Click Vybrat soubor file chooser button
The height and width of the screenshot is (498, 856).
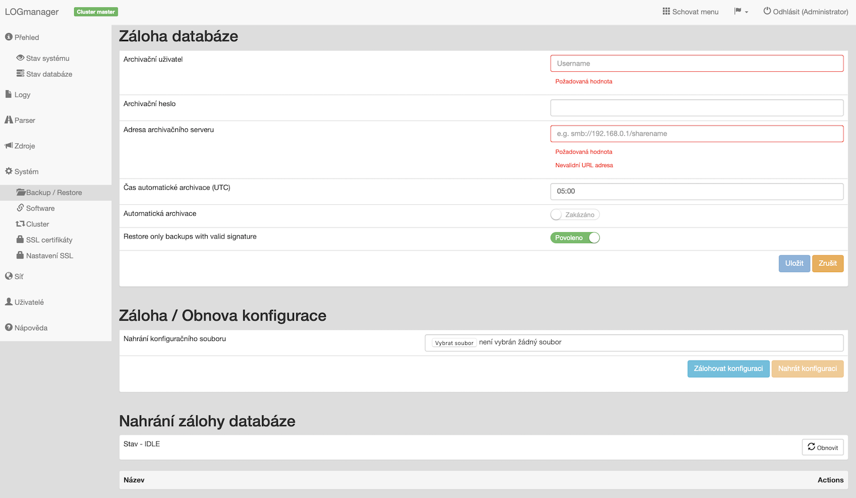click(x=454, y=343)
